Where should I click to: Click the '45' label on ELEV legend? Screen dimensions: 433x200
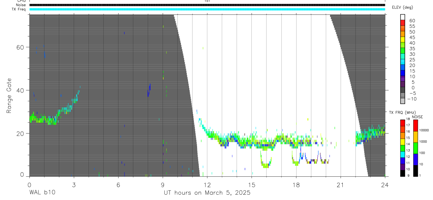click(412, 37)
